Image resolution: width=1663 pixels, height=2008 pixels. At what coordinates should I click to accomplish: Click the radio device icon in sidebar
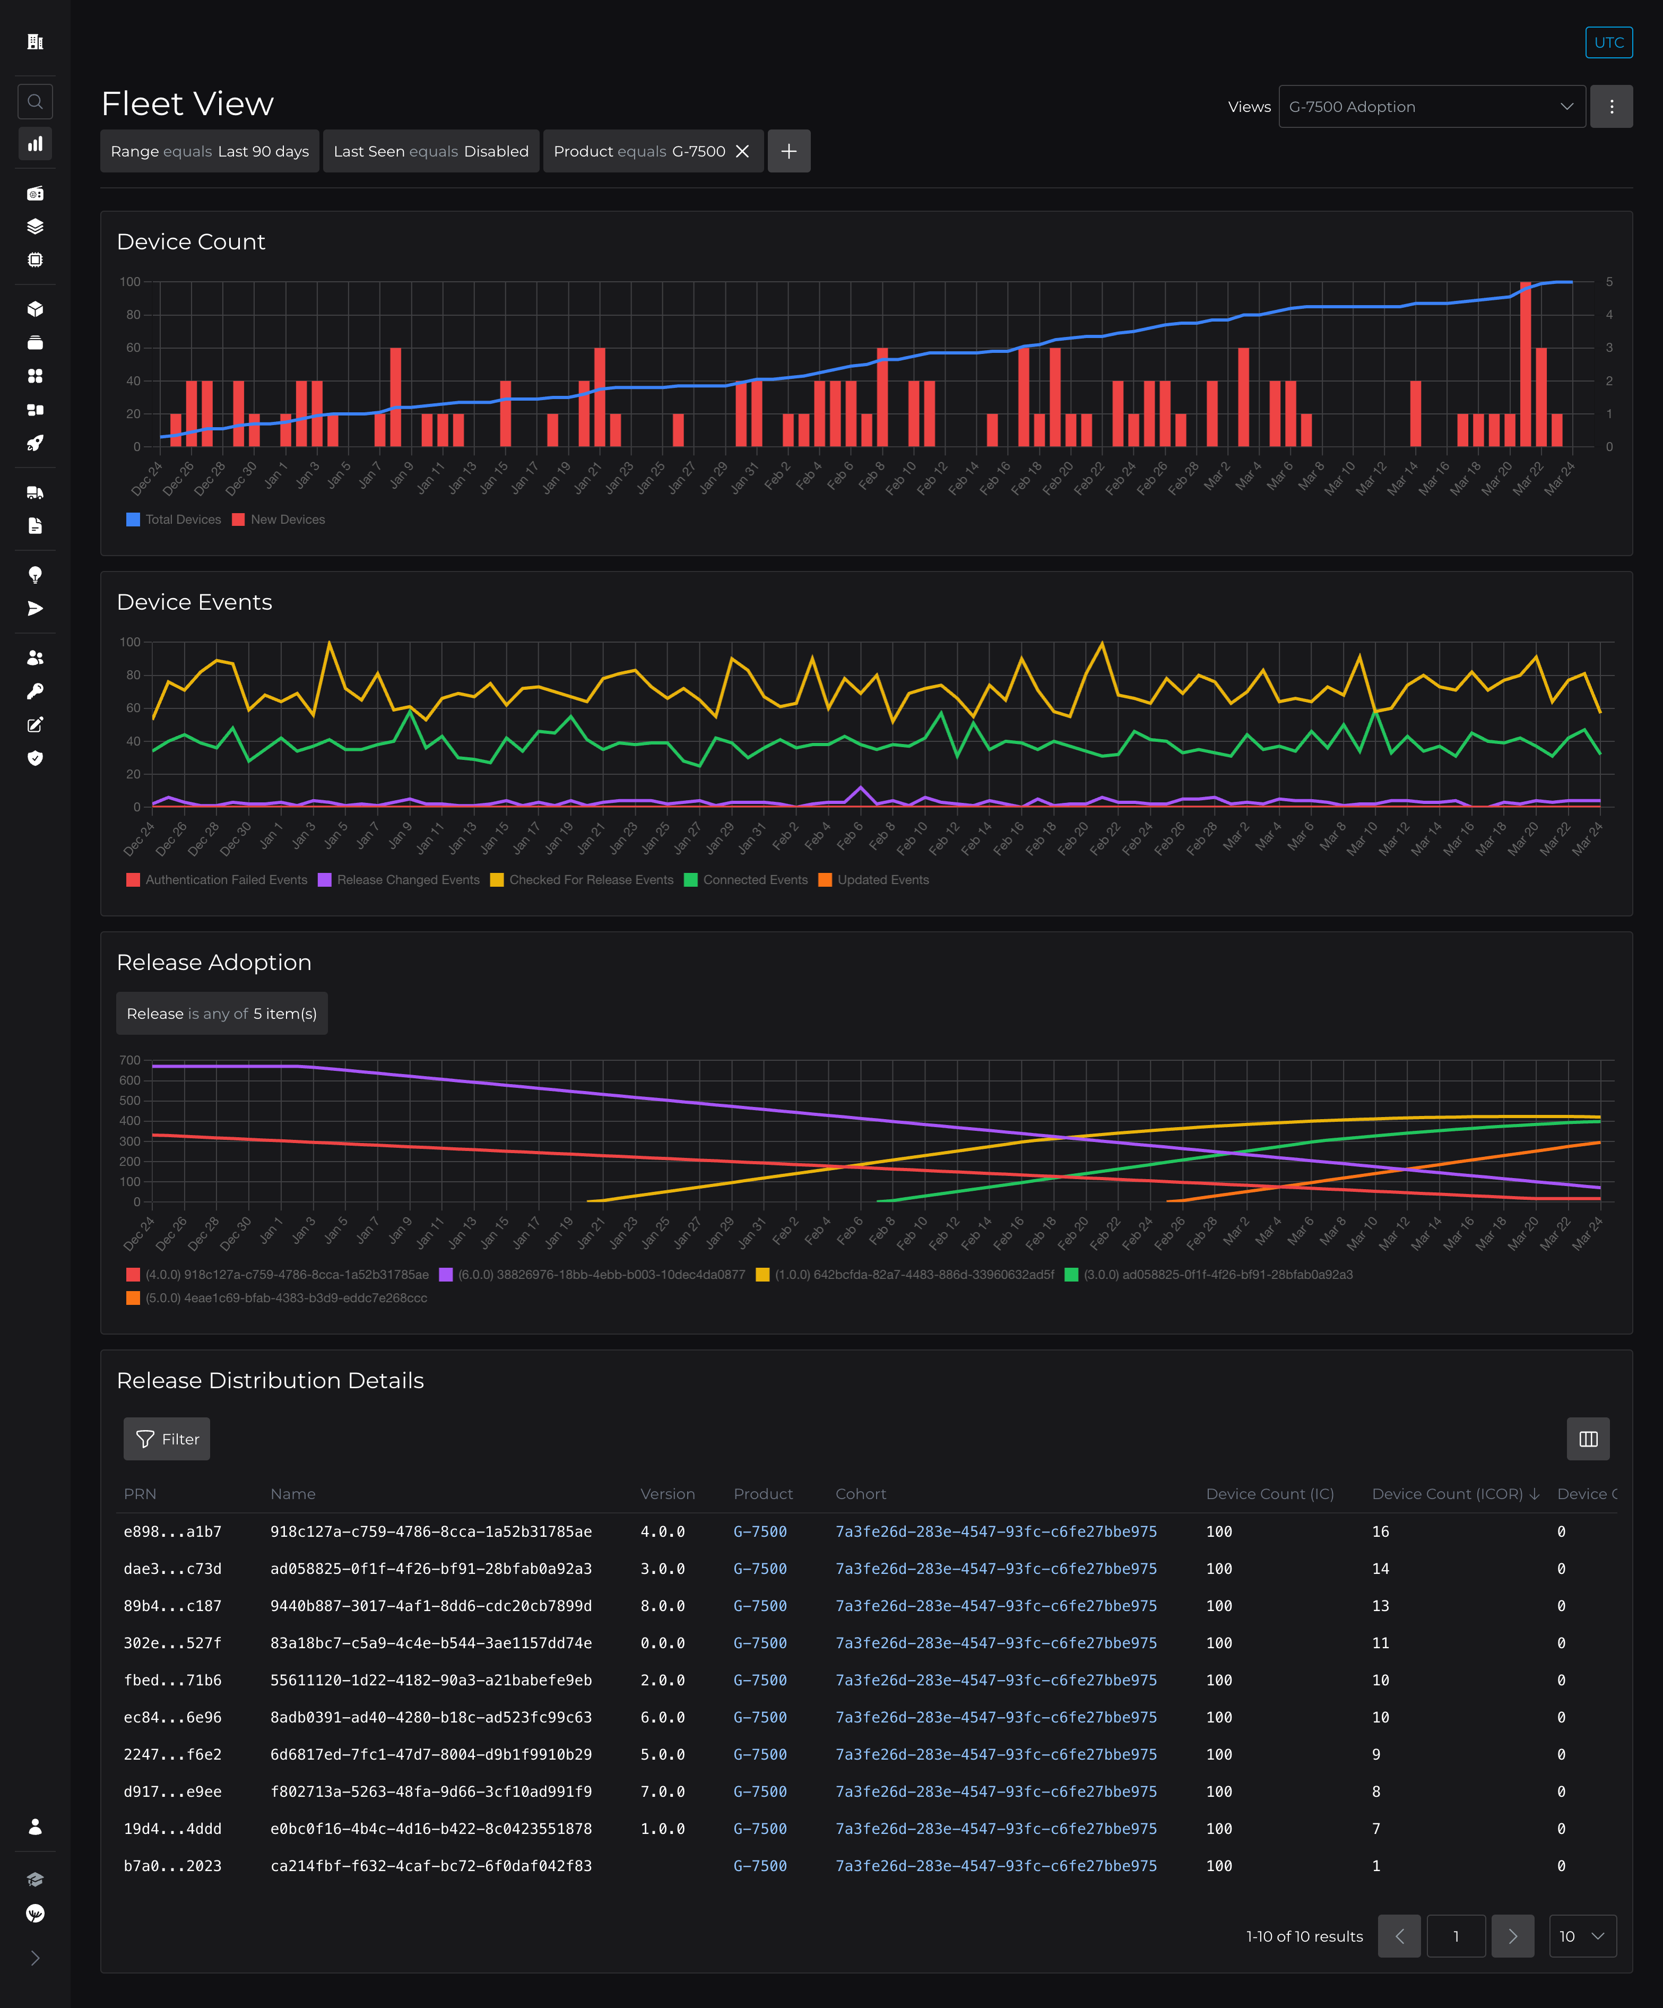(x=36, y=193)
